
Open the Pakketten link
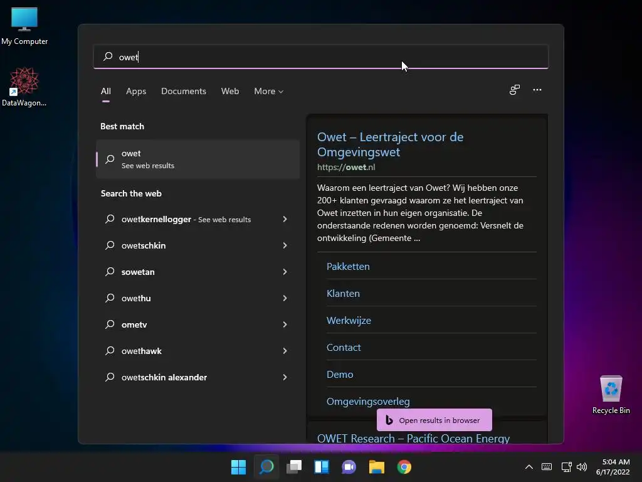click(x=348, y=266)
